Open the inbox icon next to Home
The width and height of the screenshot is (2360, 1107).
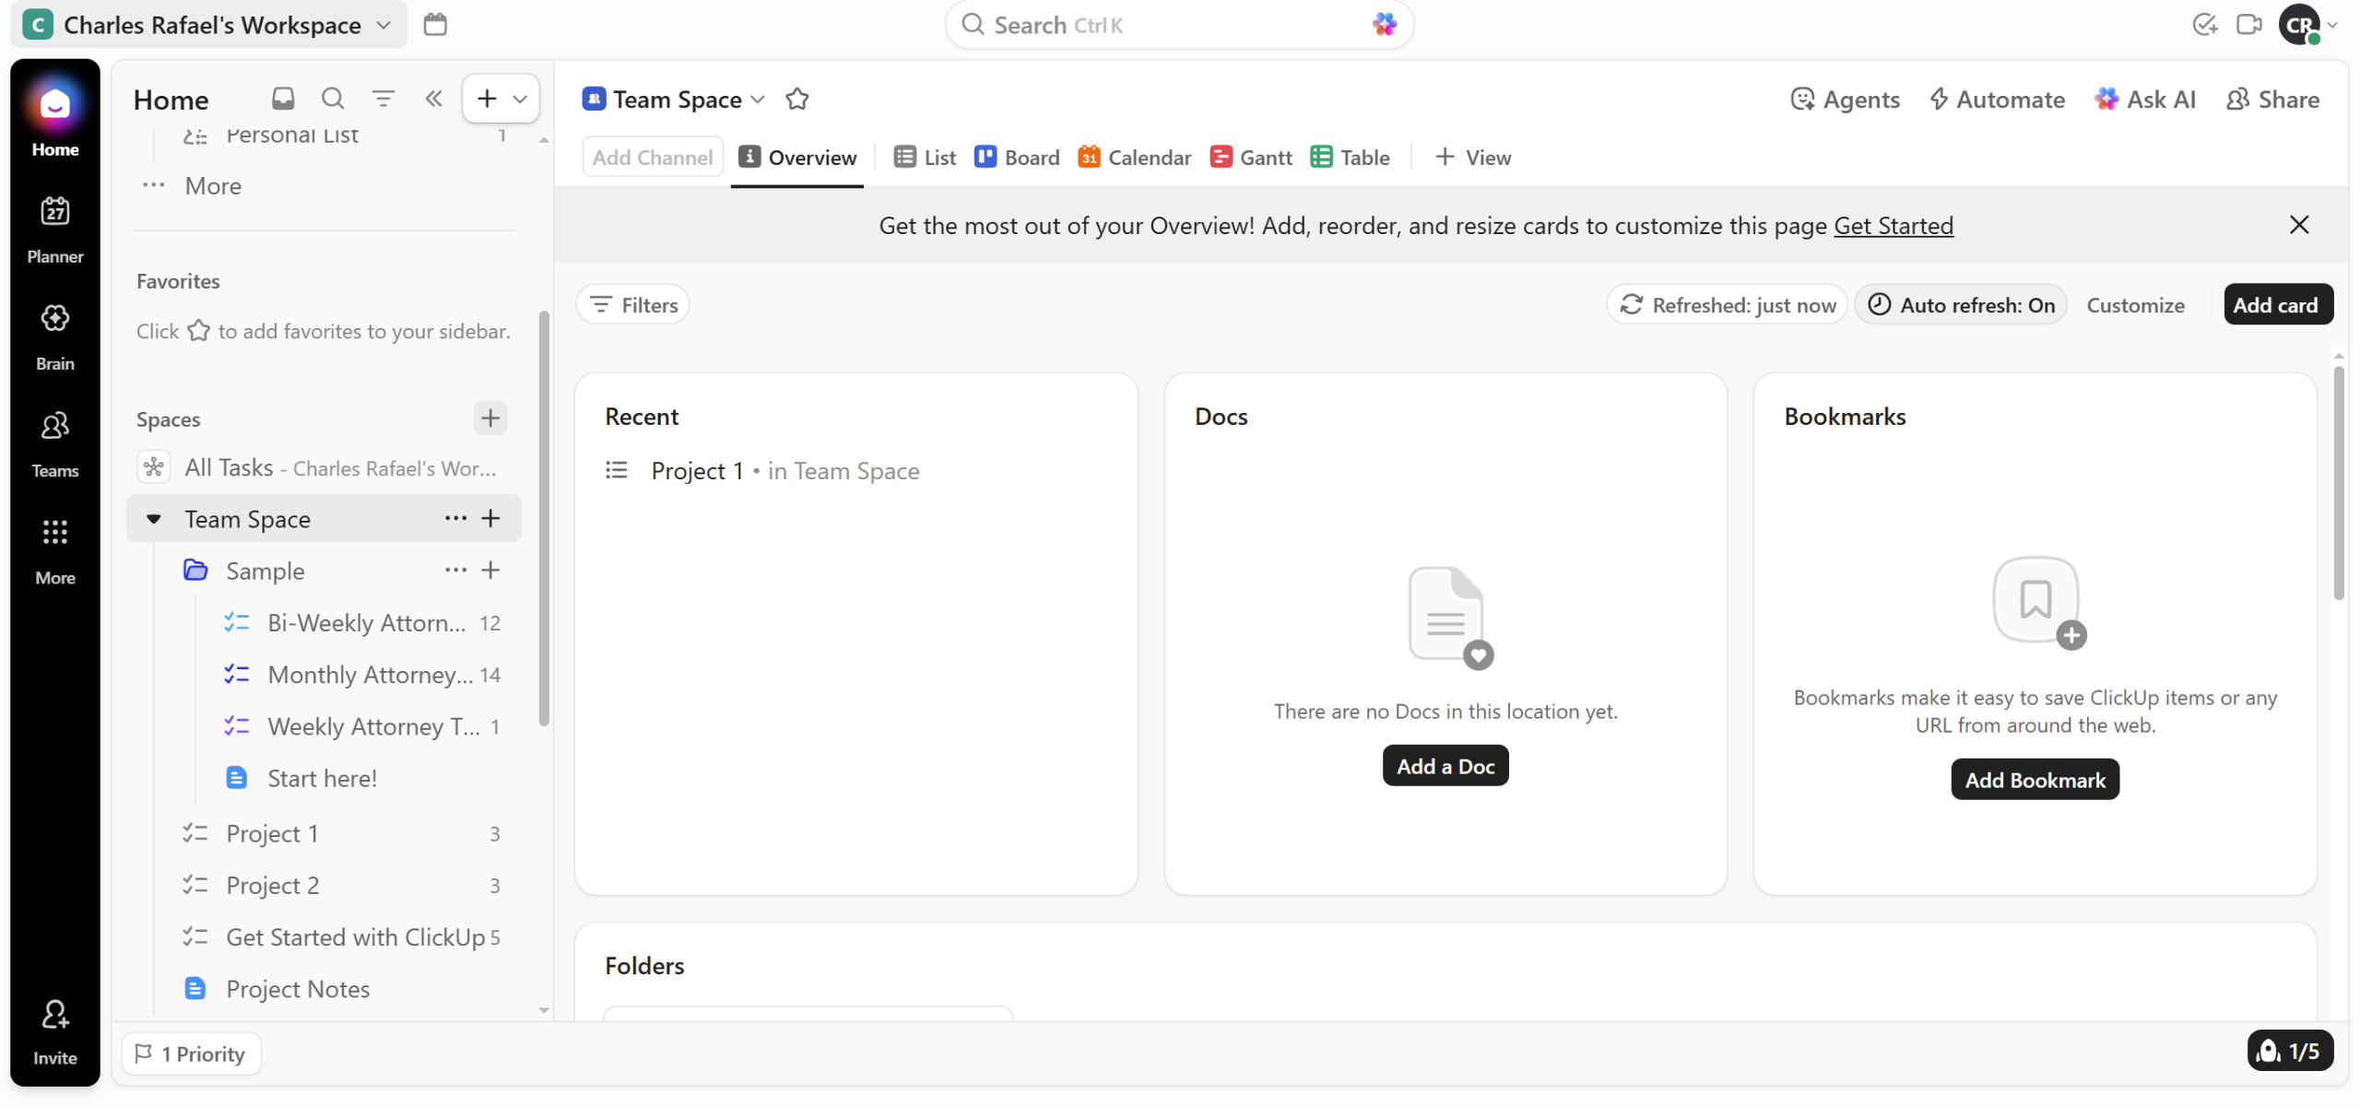tap(283, 99)
